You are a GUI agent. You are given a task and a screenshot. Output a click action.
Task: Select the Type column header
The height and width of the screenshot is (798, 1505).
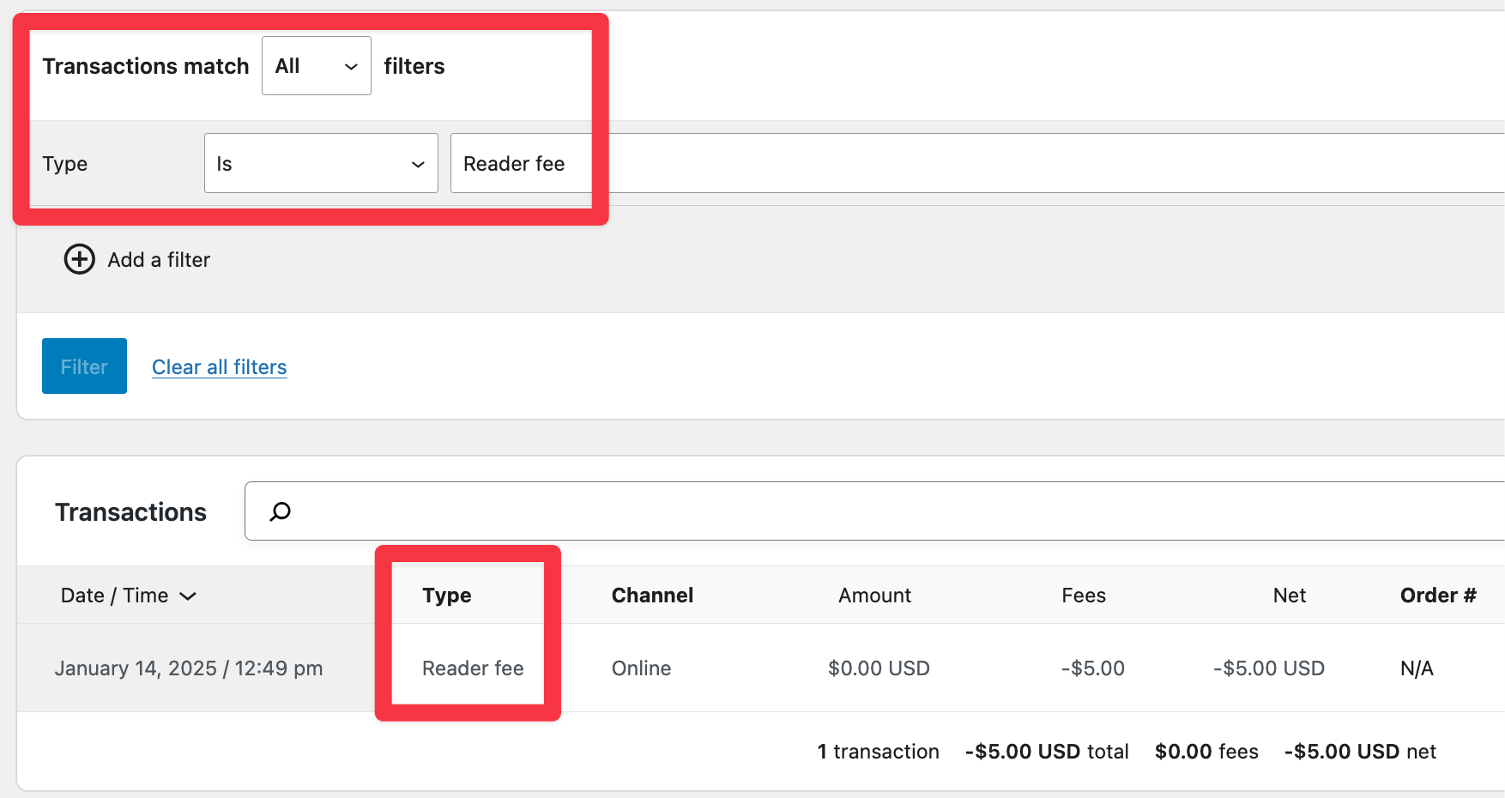click(446, 595)
